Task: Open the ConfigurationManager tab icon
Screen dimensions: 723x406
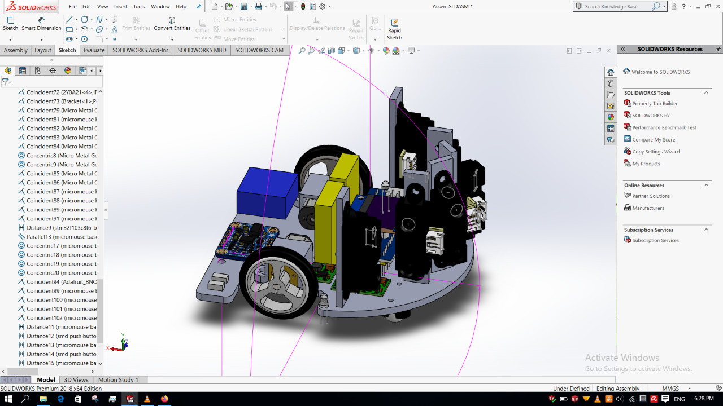Action: [37, 70]
